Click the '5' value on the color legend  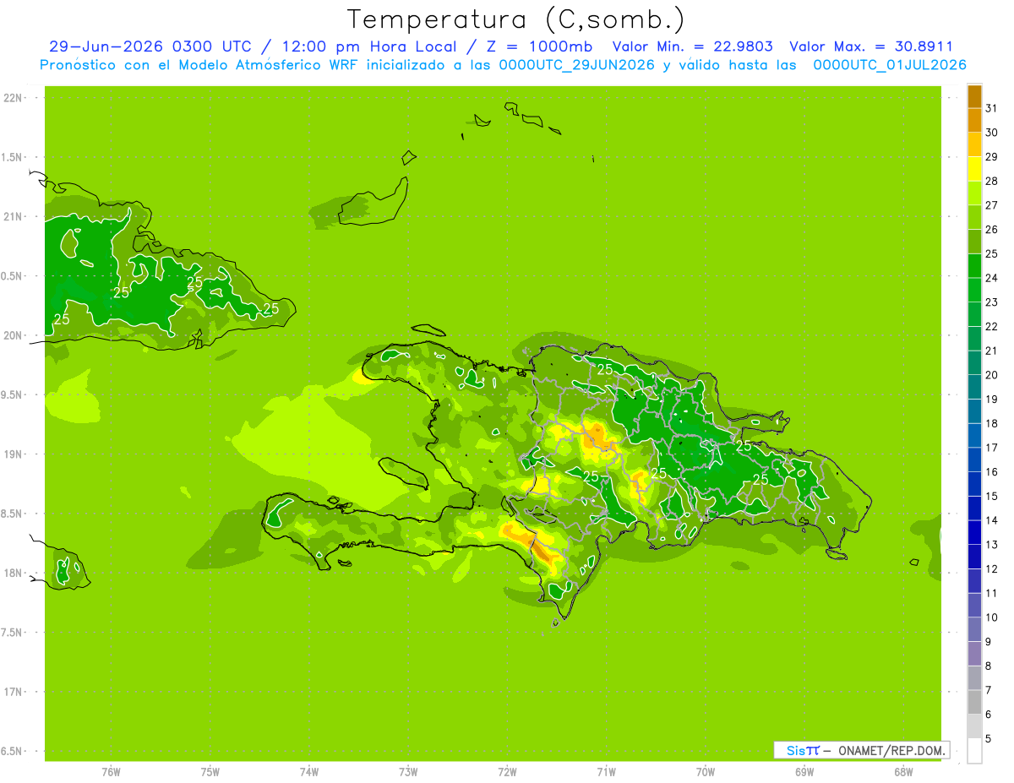pos(989,738)
